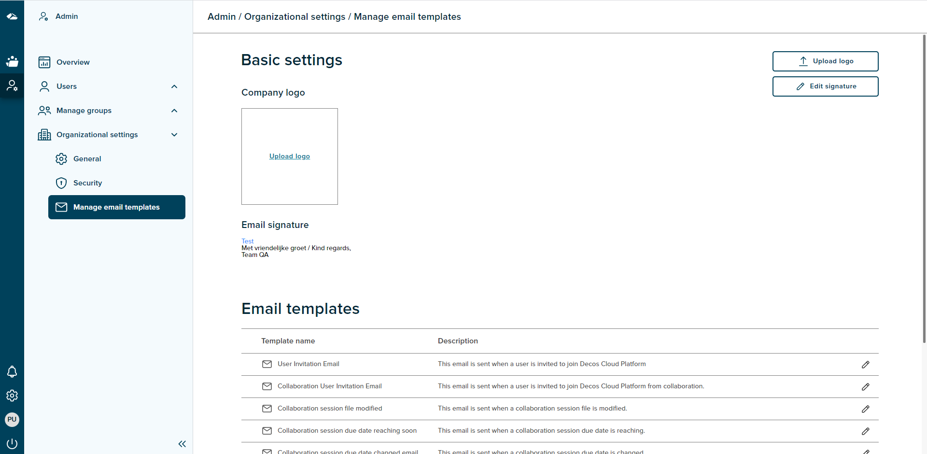
Task: Click the power logout icon
Action: [12, 443]
